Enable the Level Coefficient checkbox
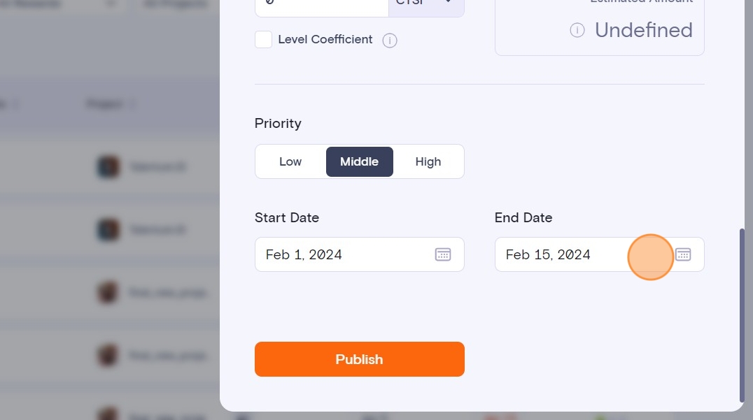 click(263, 40)
